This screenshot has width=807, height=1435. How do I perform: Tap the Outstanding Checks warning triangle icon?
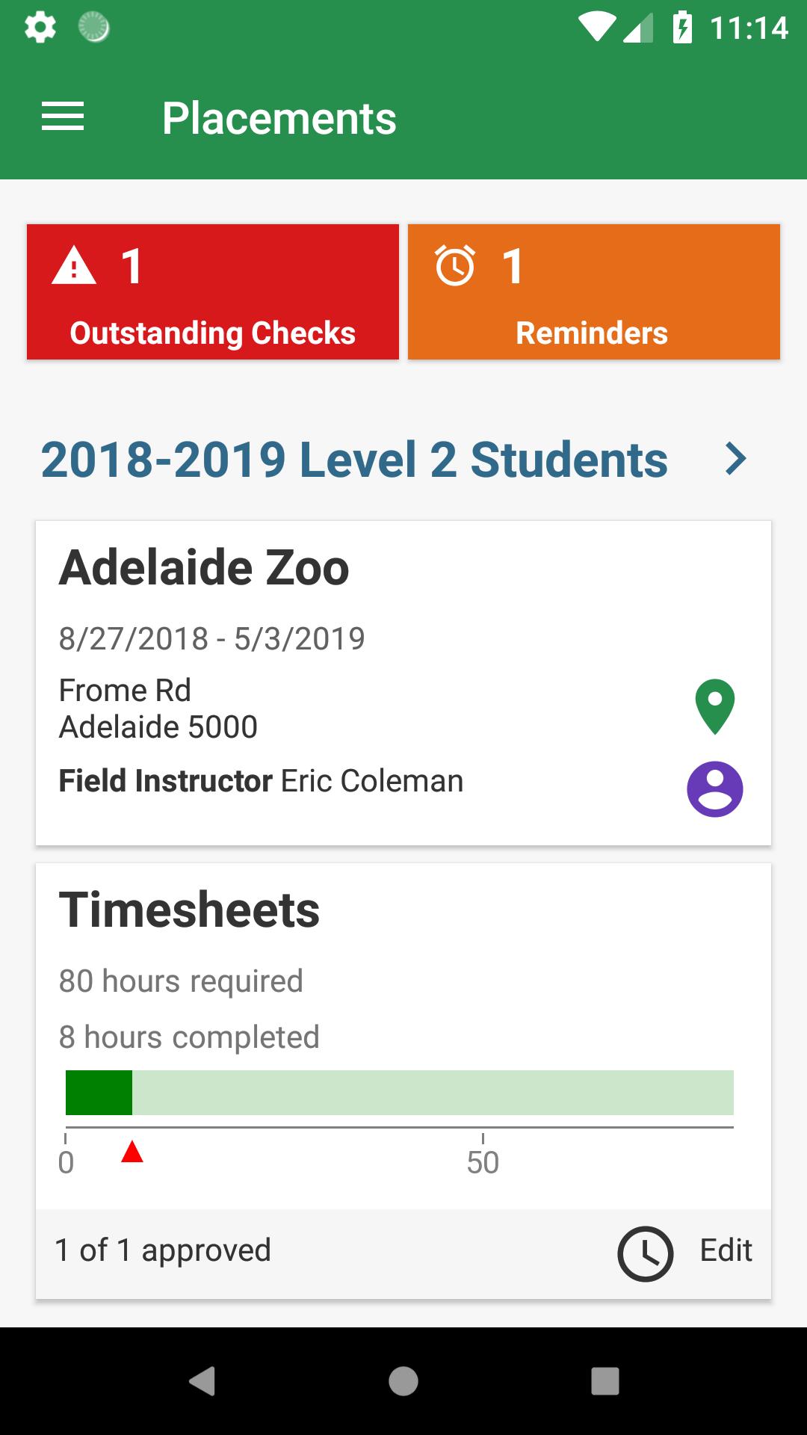[74, 267]
